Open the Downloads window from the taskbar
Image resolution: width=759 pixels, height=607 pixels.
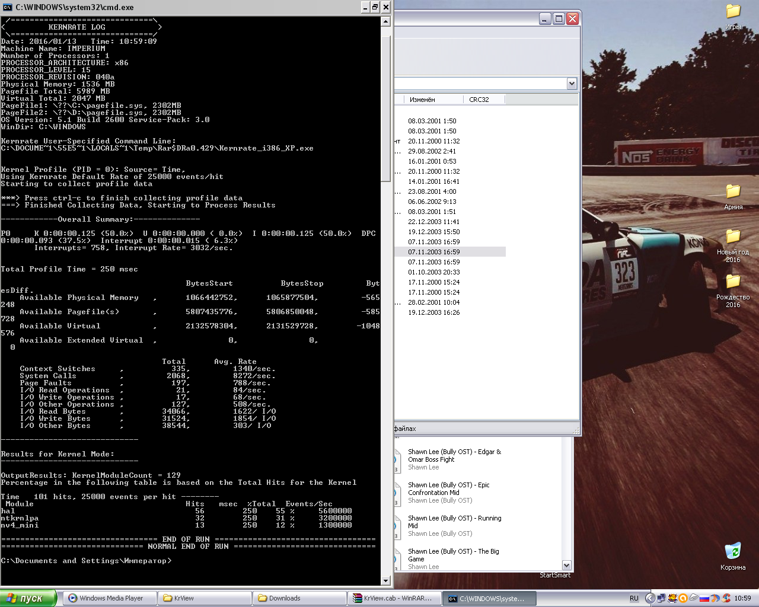click(299, 598)
